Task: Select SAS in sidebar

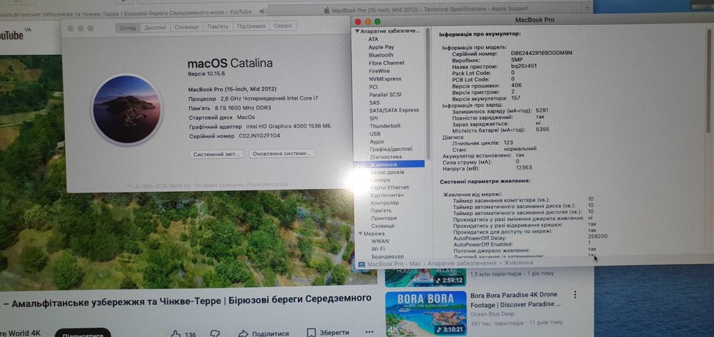Action: (374, 103)
